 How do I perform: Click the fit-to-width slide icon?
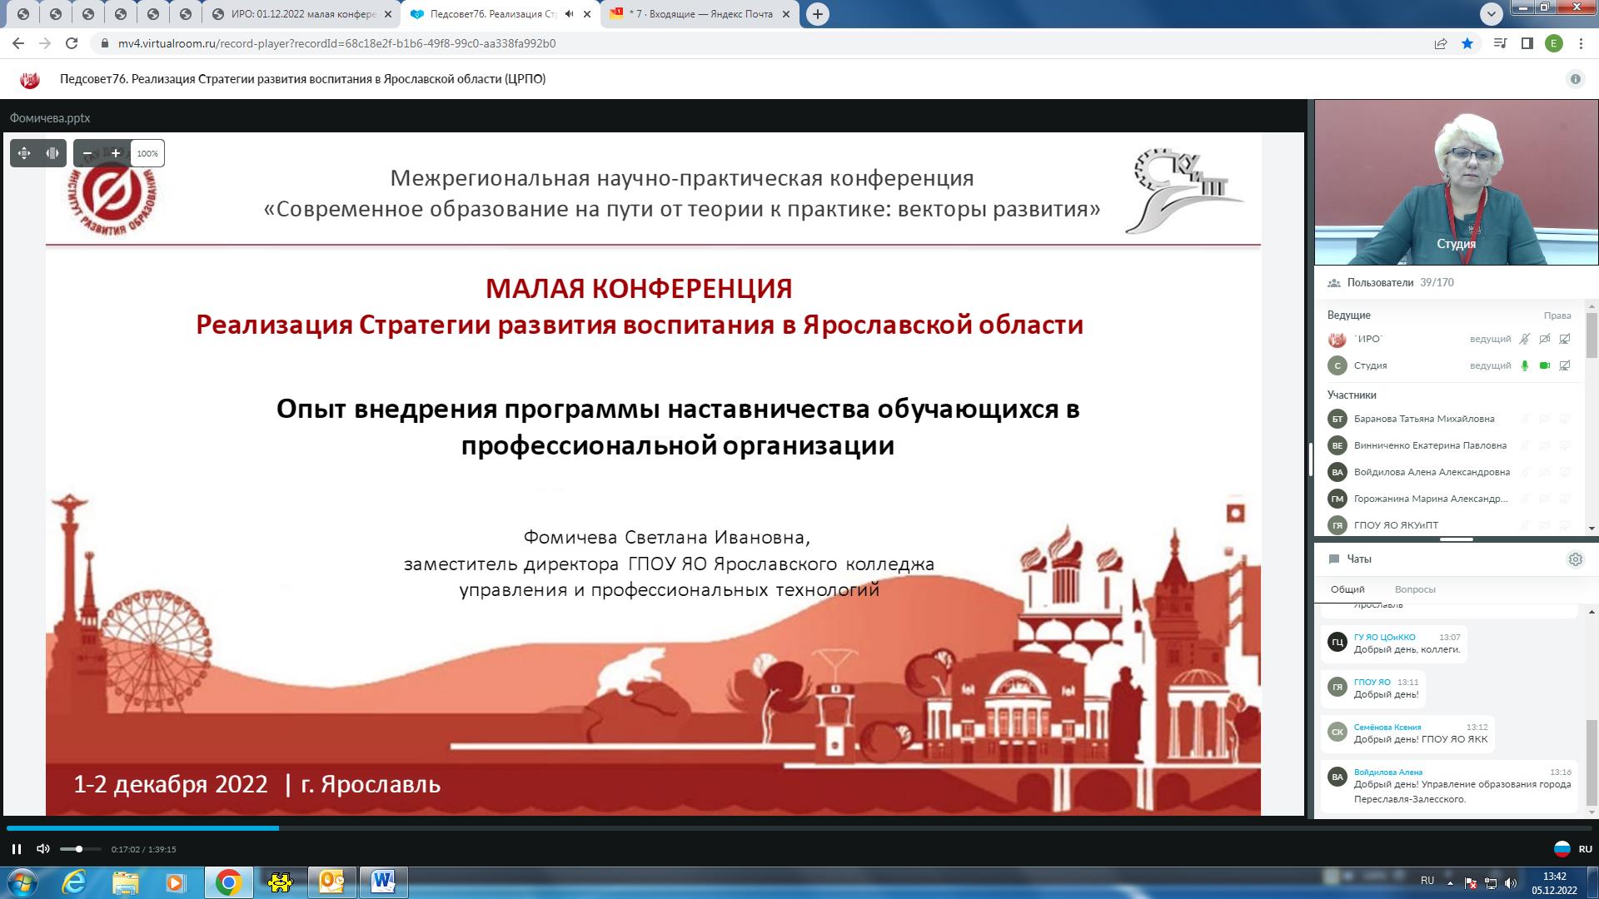[52, 153]
